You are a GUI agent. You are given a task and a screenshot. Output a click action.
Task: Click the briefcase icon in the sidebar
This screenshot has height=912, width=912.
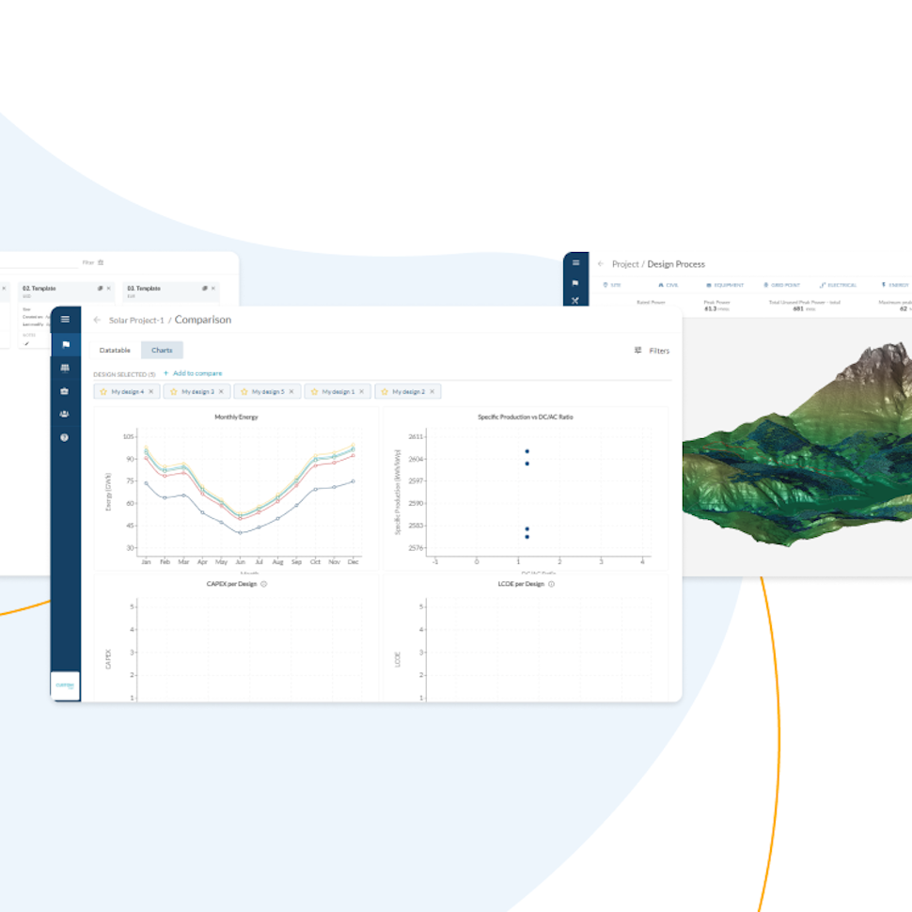coord(65,391)
